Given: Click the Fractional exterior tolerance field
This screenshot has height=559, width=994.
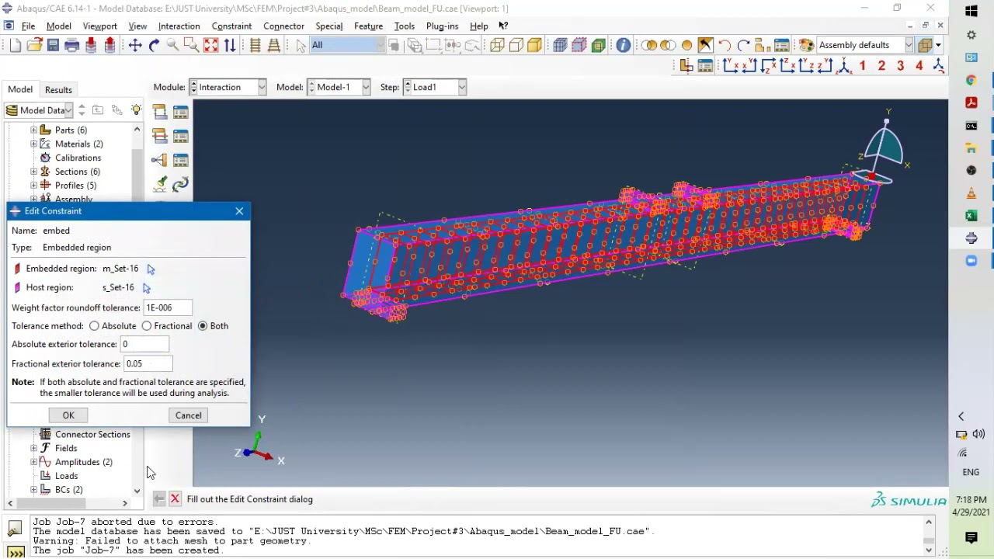Looking at the screenshot, I should tap(148, 364).
